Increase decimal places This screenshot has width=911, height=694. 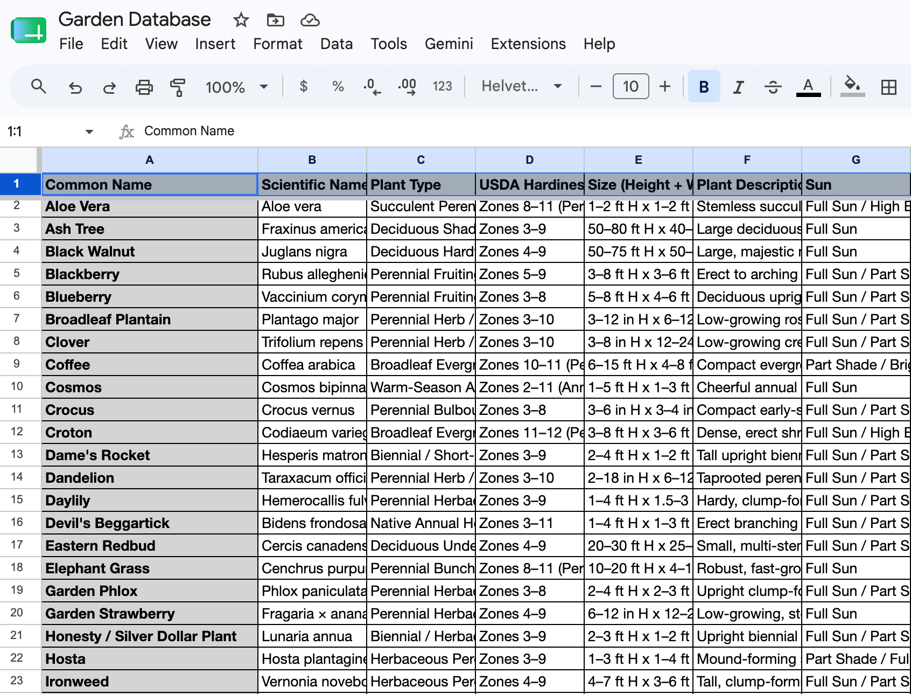click(407, 86)
